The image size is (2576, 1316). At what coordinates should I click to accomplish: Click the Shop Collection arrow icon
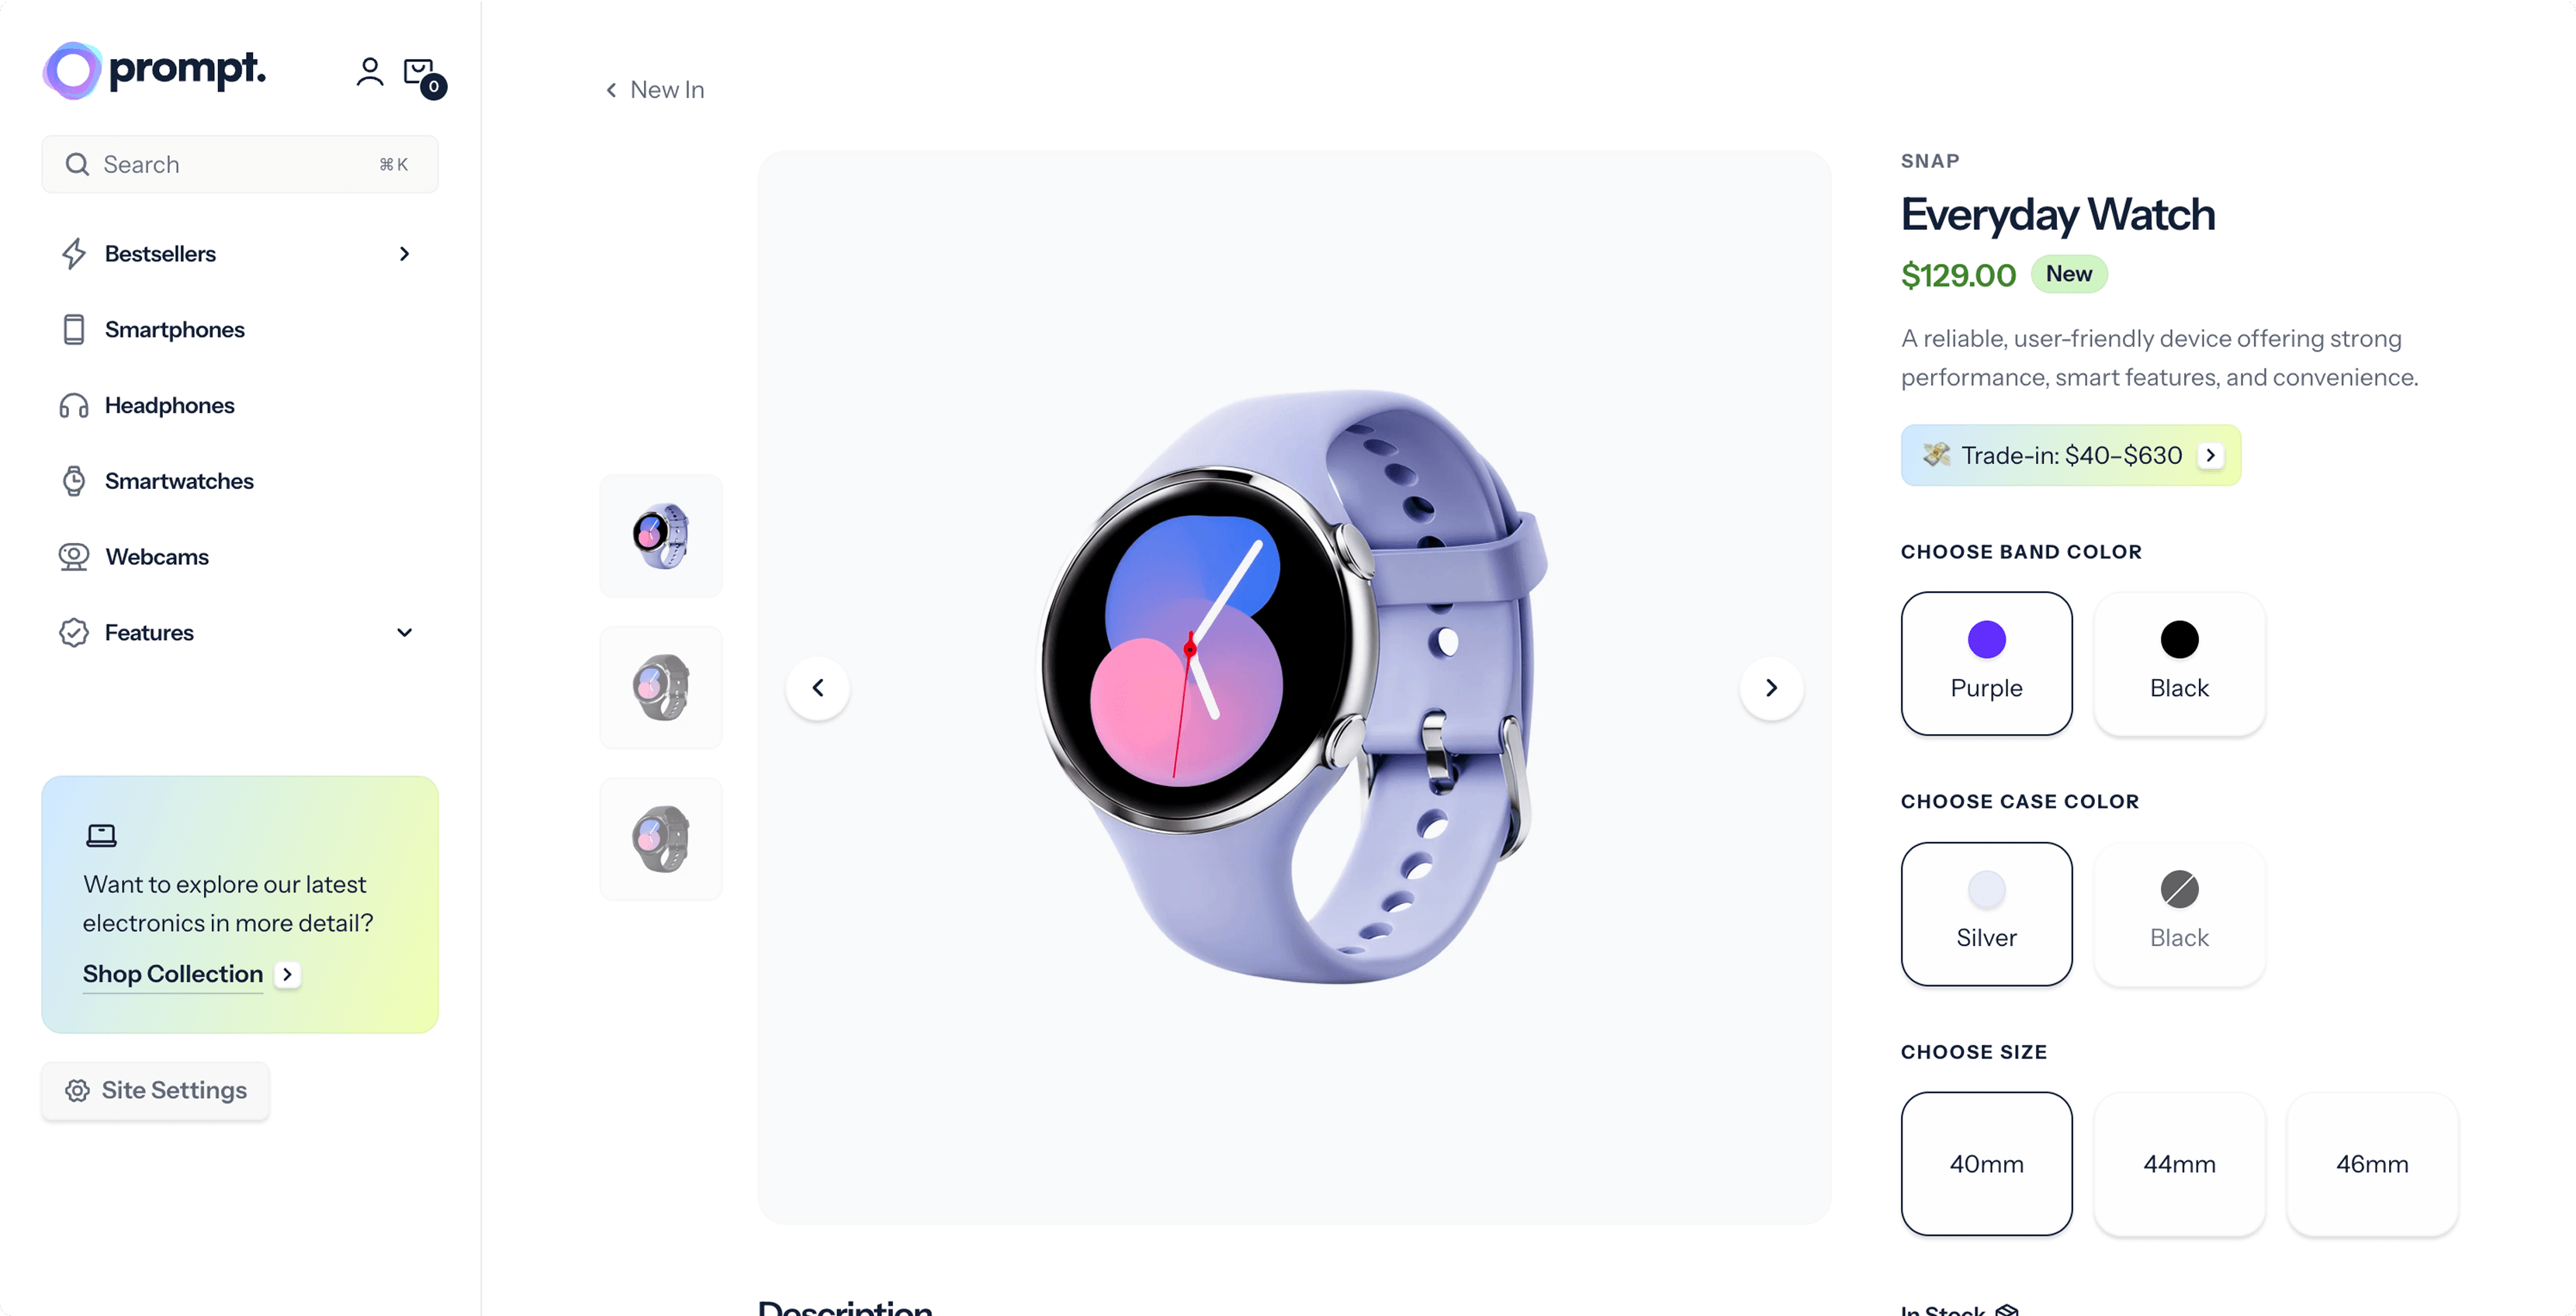pyautogui.click(x=288, y=974)
